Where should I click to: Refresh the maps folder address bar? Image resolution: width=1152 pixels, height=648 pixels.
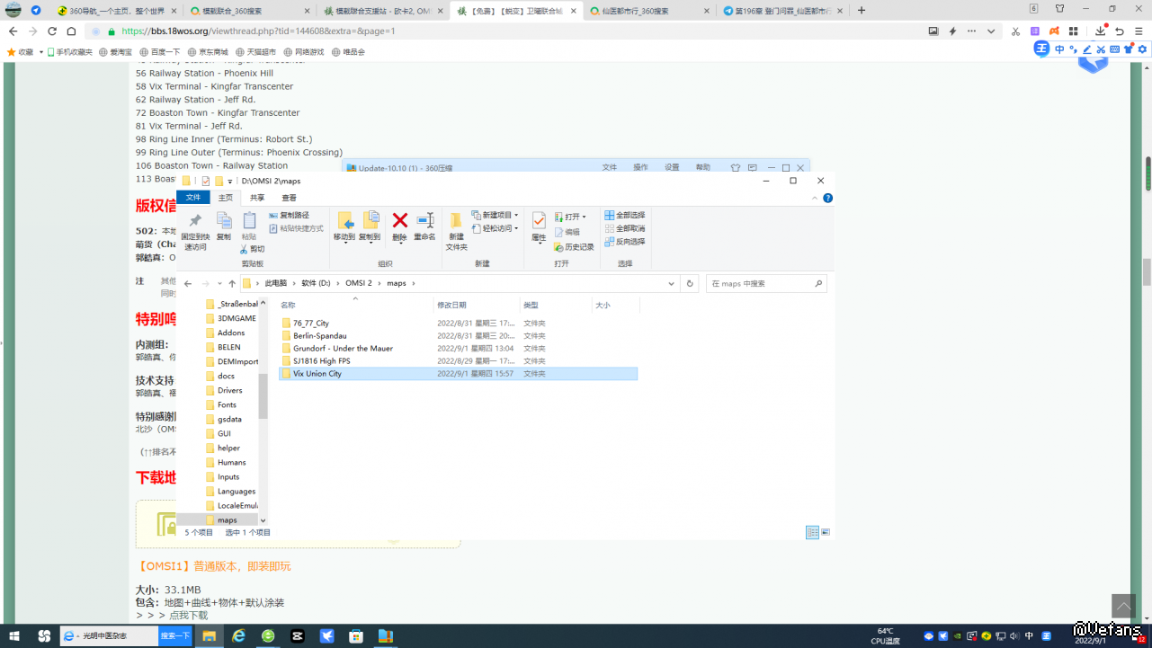pyautogui.click(x=690, y=284)
